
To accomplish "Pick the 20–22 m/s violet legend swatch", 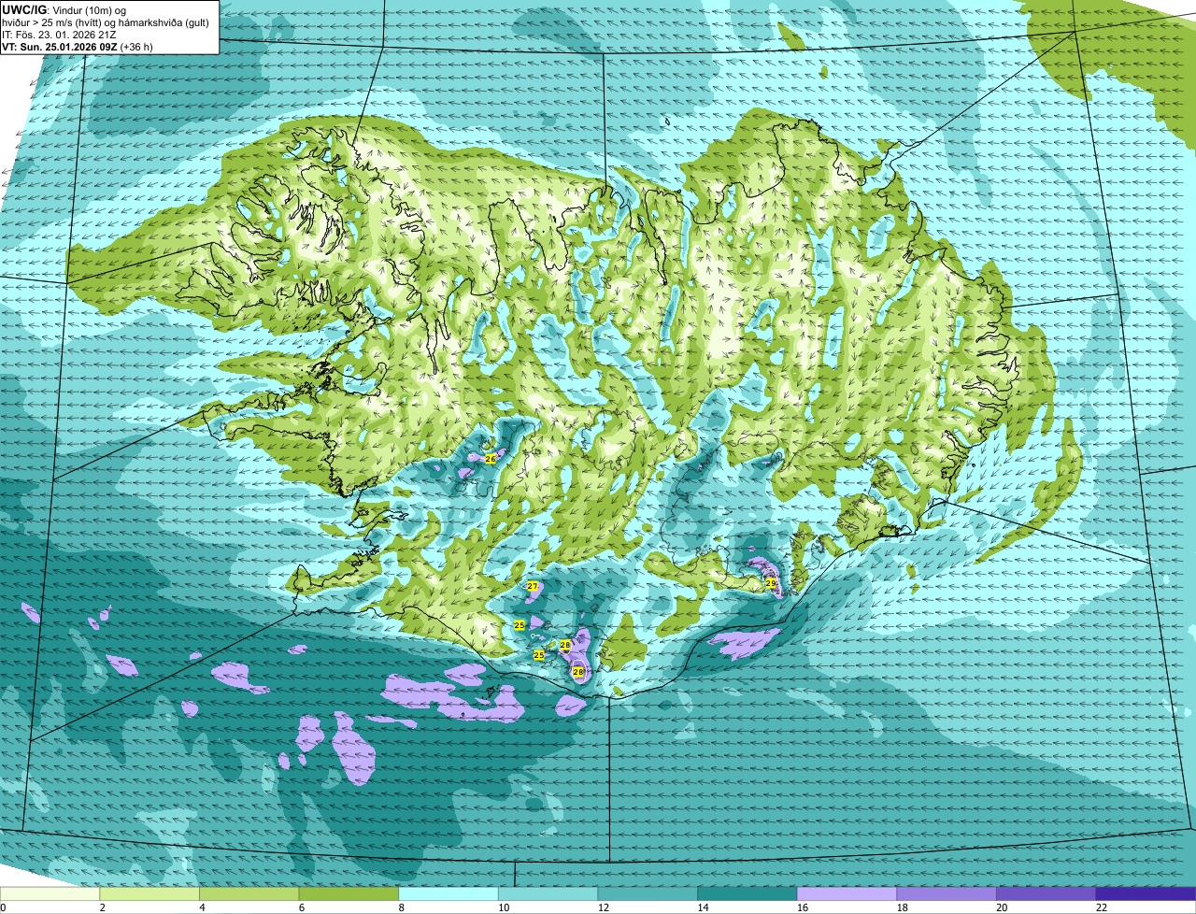I will point(1046,894).
